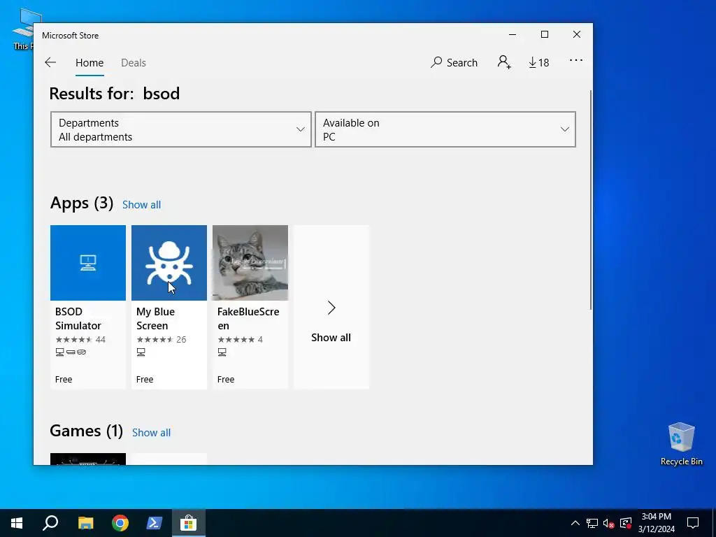Click the BSOD Simulator star rating 44
716x537 pixels.
coord(80,339)
